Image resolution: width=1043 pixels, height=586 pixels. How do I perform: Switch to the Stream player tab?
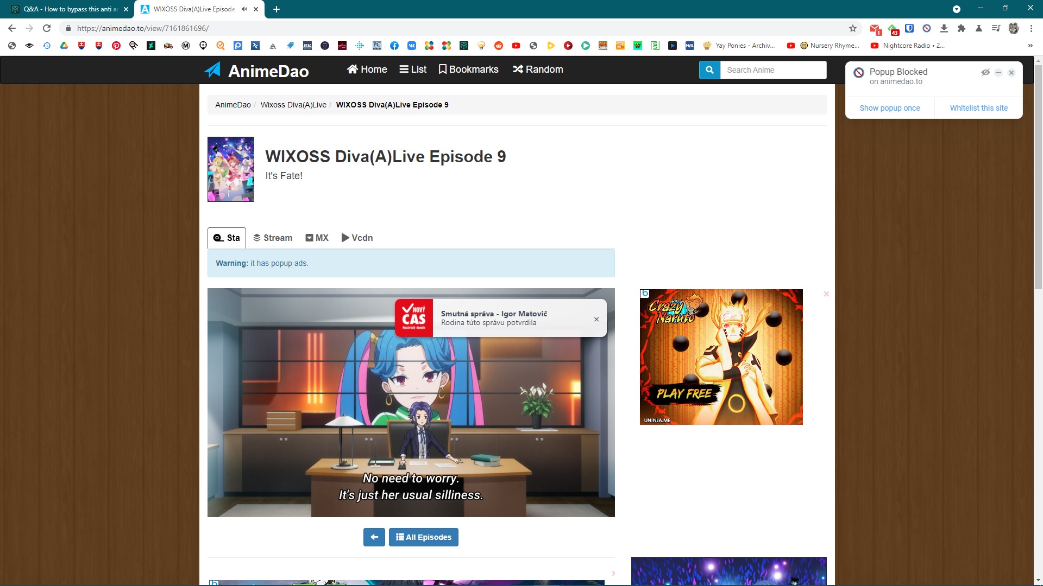tap(273, 238)
